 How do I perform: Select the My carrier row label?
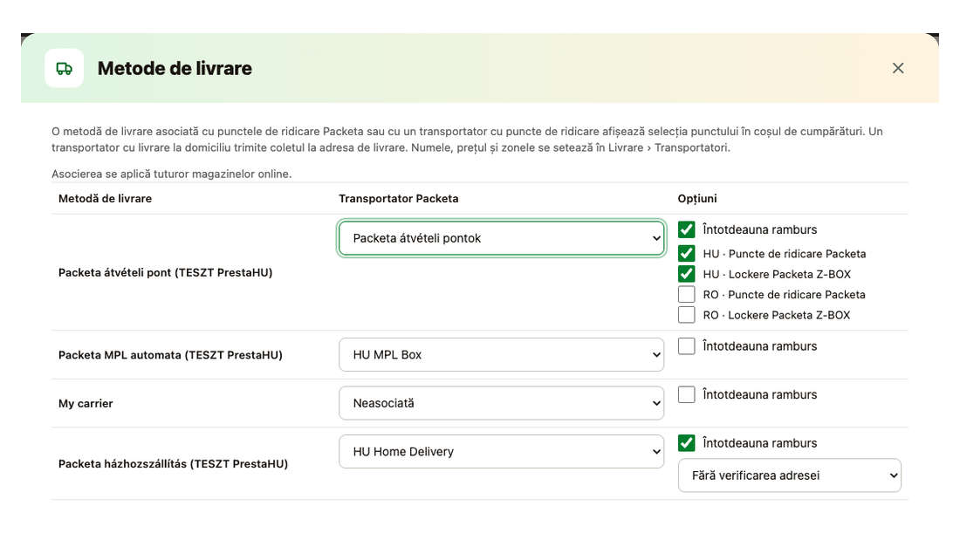point(86,403)
